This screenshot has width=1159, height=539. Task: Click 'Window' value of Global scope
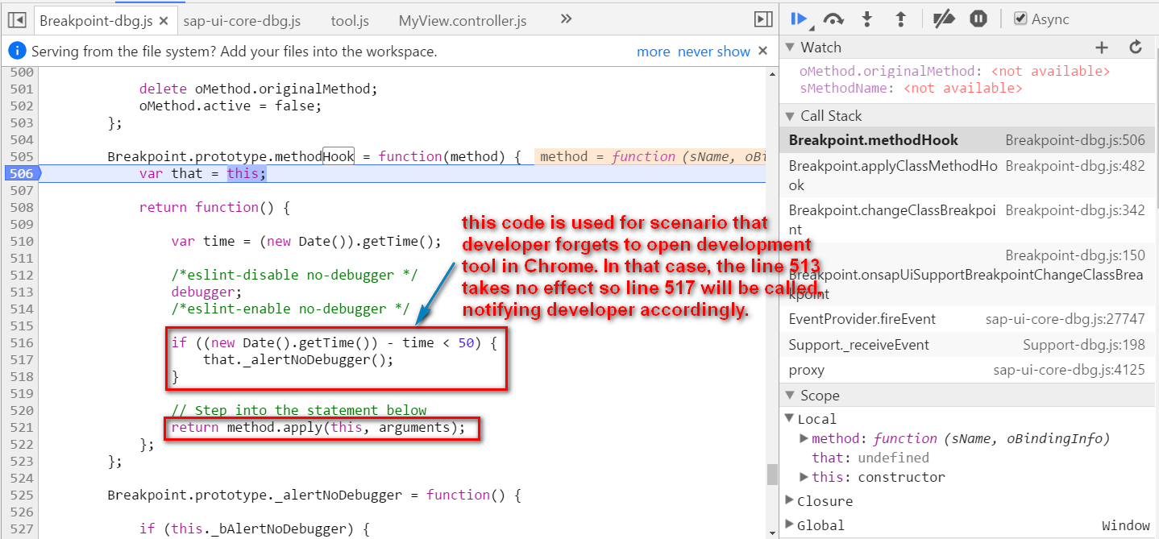(x=1126, y=525)
